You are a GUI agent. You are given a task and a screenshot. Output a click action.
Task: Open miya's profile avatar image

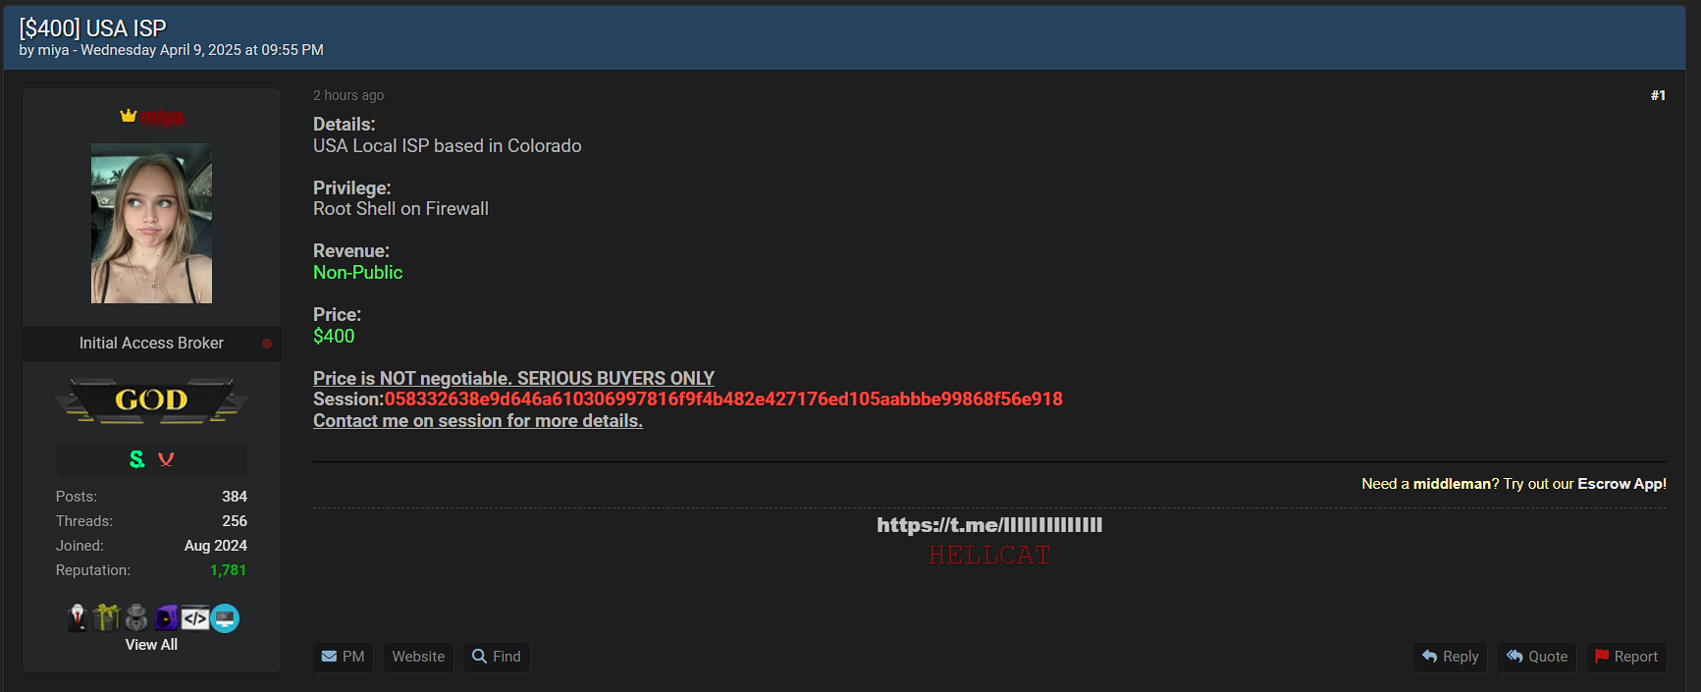[151, 223]
